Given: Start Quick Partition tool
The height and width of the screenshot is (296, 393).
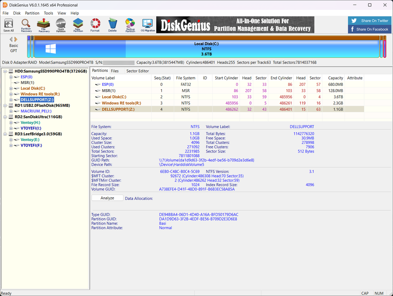Looking at the screenshot, I should pos(61,25).
